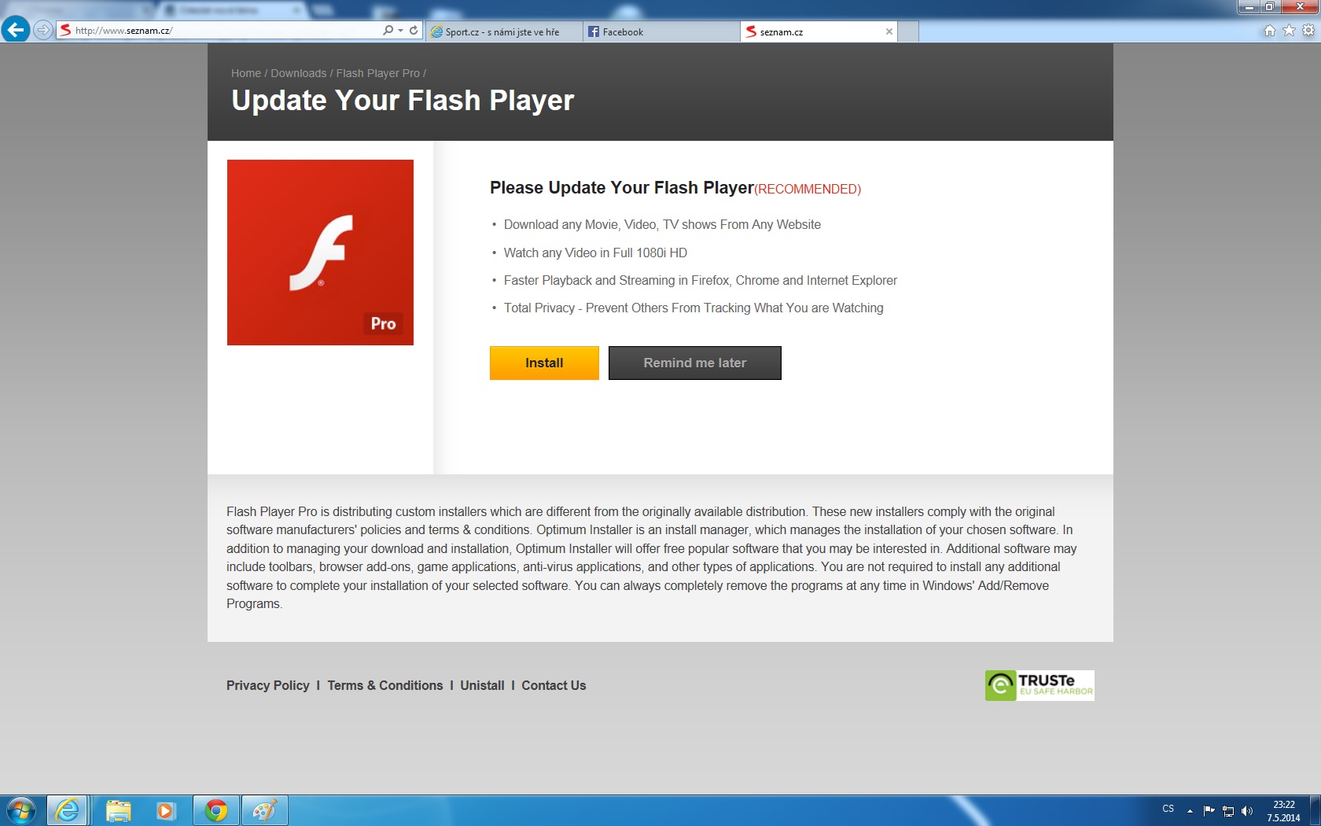Click the red (RECOMMENDED) label

(x=808, y=189)
